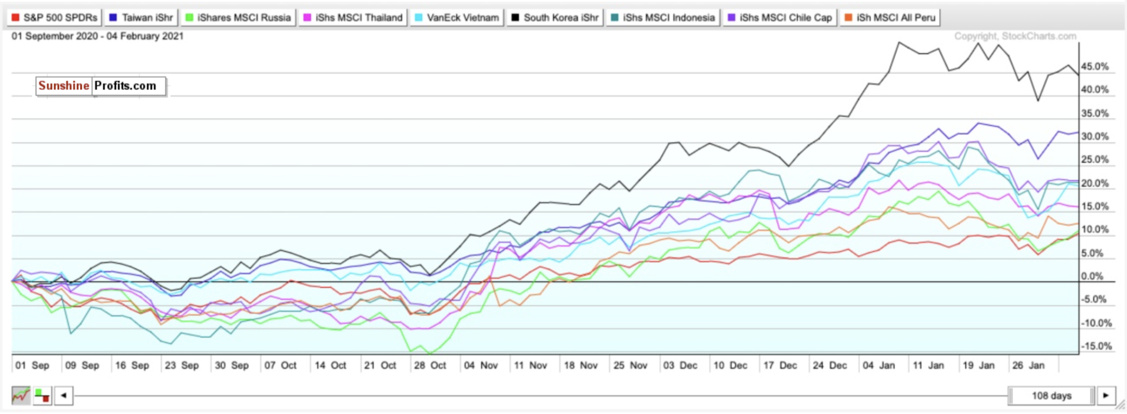This screenshot has width=1127, height=414.
Task: Click the -5.0% y-axis label
Action: tap(1094, 300)
